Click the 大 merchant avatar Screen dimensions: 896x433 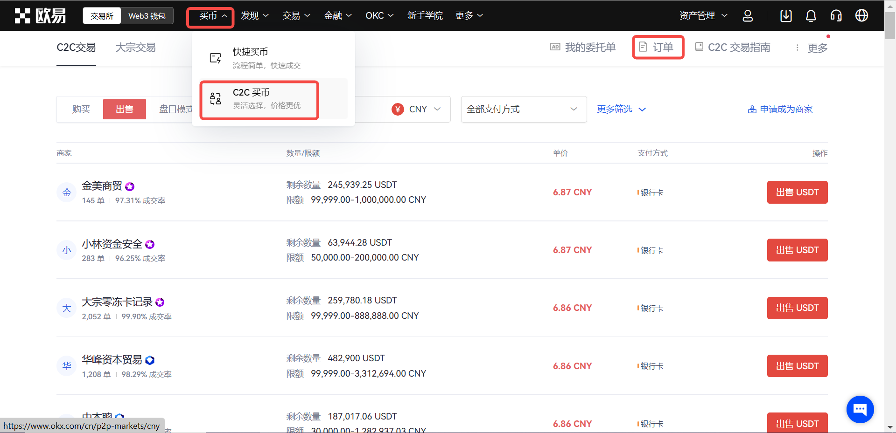[67, 308]
